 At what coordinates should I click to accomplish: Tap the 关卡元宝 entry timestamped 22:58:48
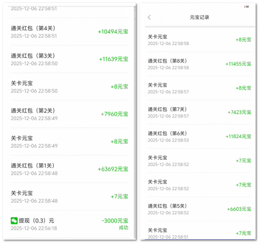(x=22, y=193)
